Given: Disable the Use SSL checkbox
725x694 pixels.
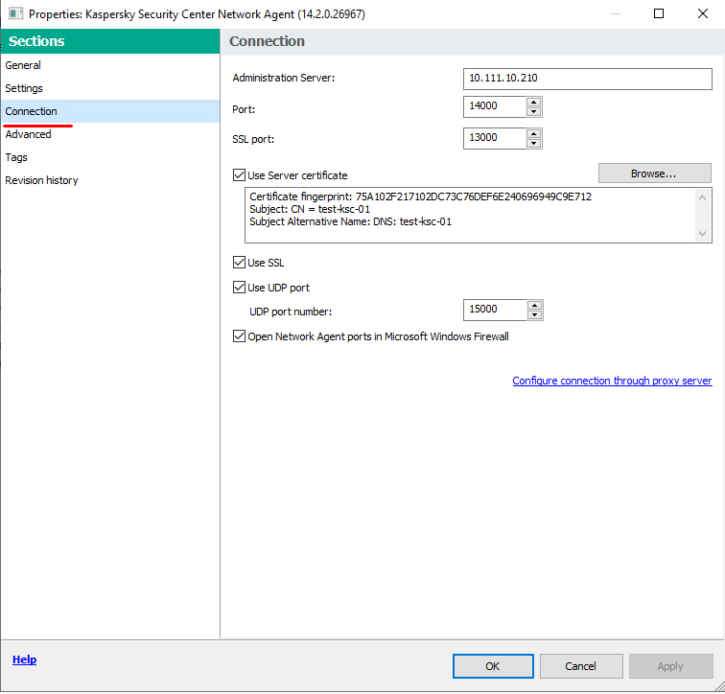Looking at the screenshot, I should (240, 263).
